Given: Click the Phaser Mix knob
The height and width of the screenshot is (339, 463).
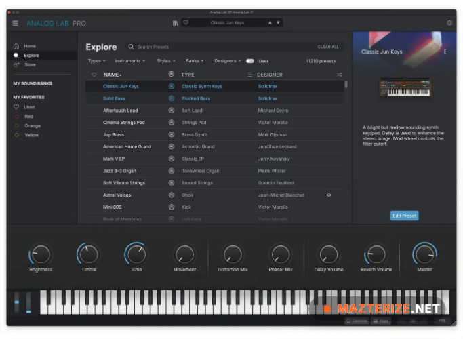Looking at the screenshot, I should 281,254.
